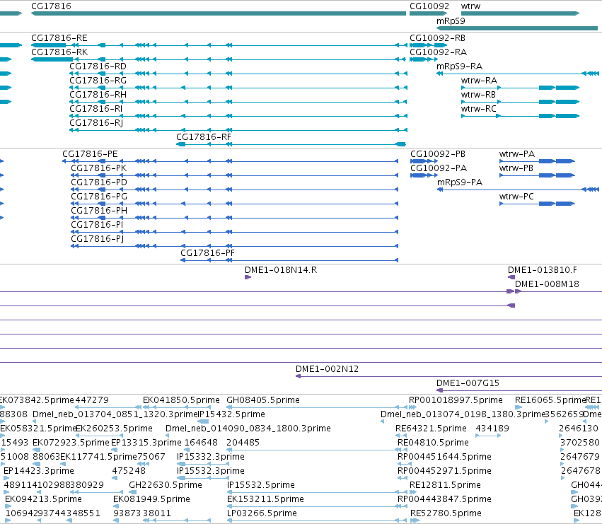Select BAC clone DME1-008M18
The height and width of the screenshot is (524, 602).
[547, 284]
